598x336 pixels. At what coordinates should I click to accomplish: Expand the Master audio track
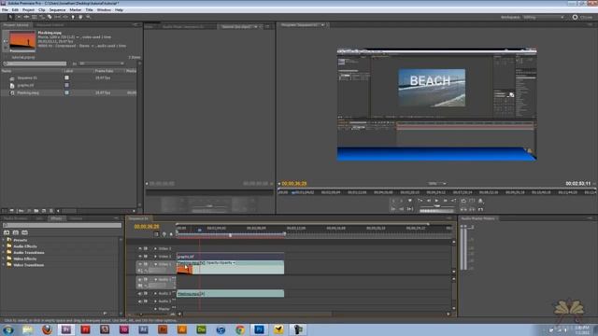[155, 309]
